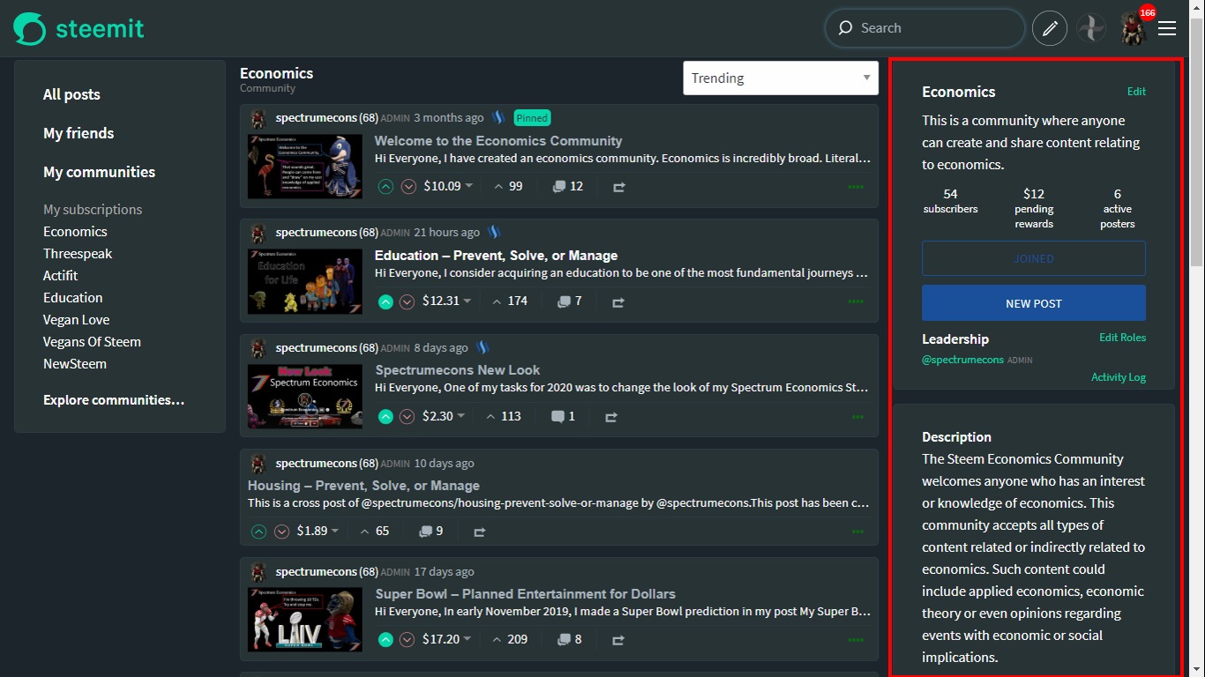Image resolution: width=1205 pixels, height=677 pixels.
Task: Open Explore communities…
Action: 114,399
